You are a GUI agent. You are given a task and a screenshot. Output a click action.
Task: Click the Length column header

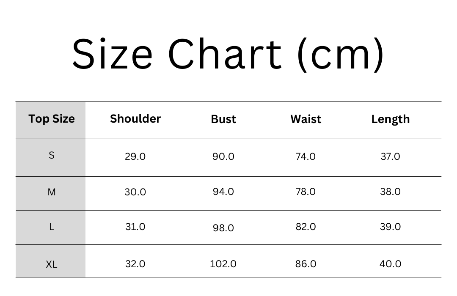point(391,119)
